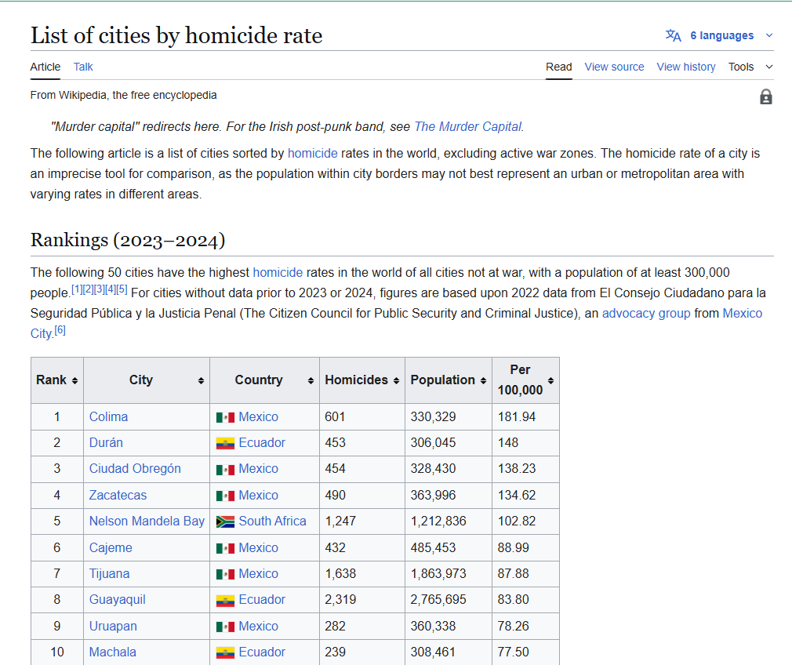Click the page title List of cities by homicide rate
792x665 pixels.
click(176, 35)
